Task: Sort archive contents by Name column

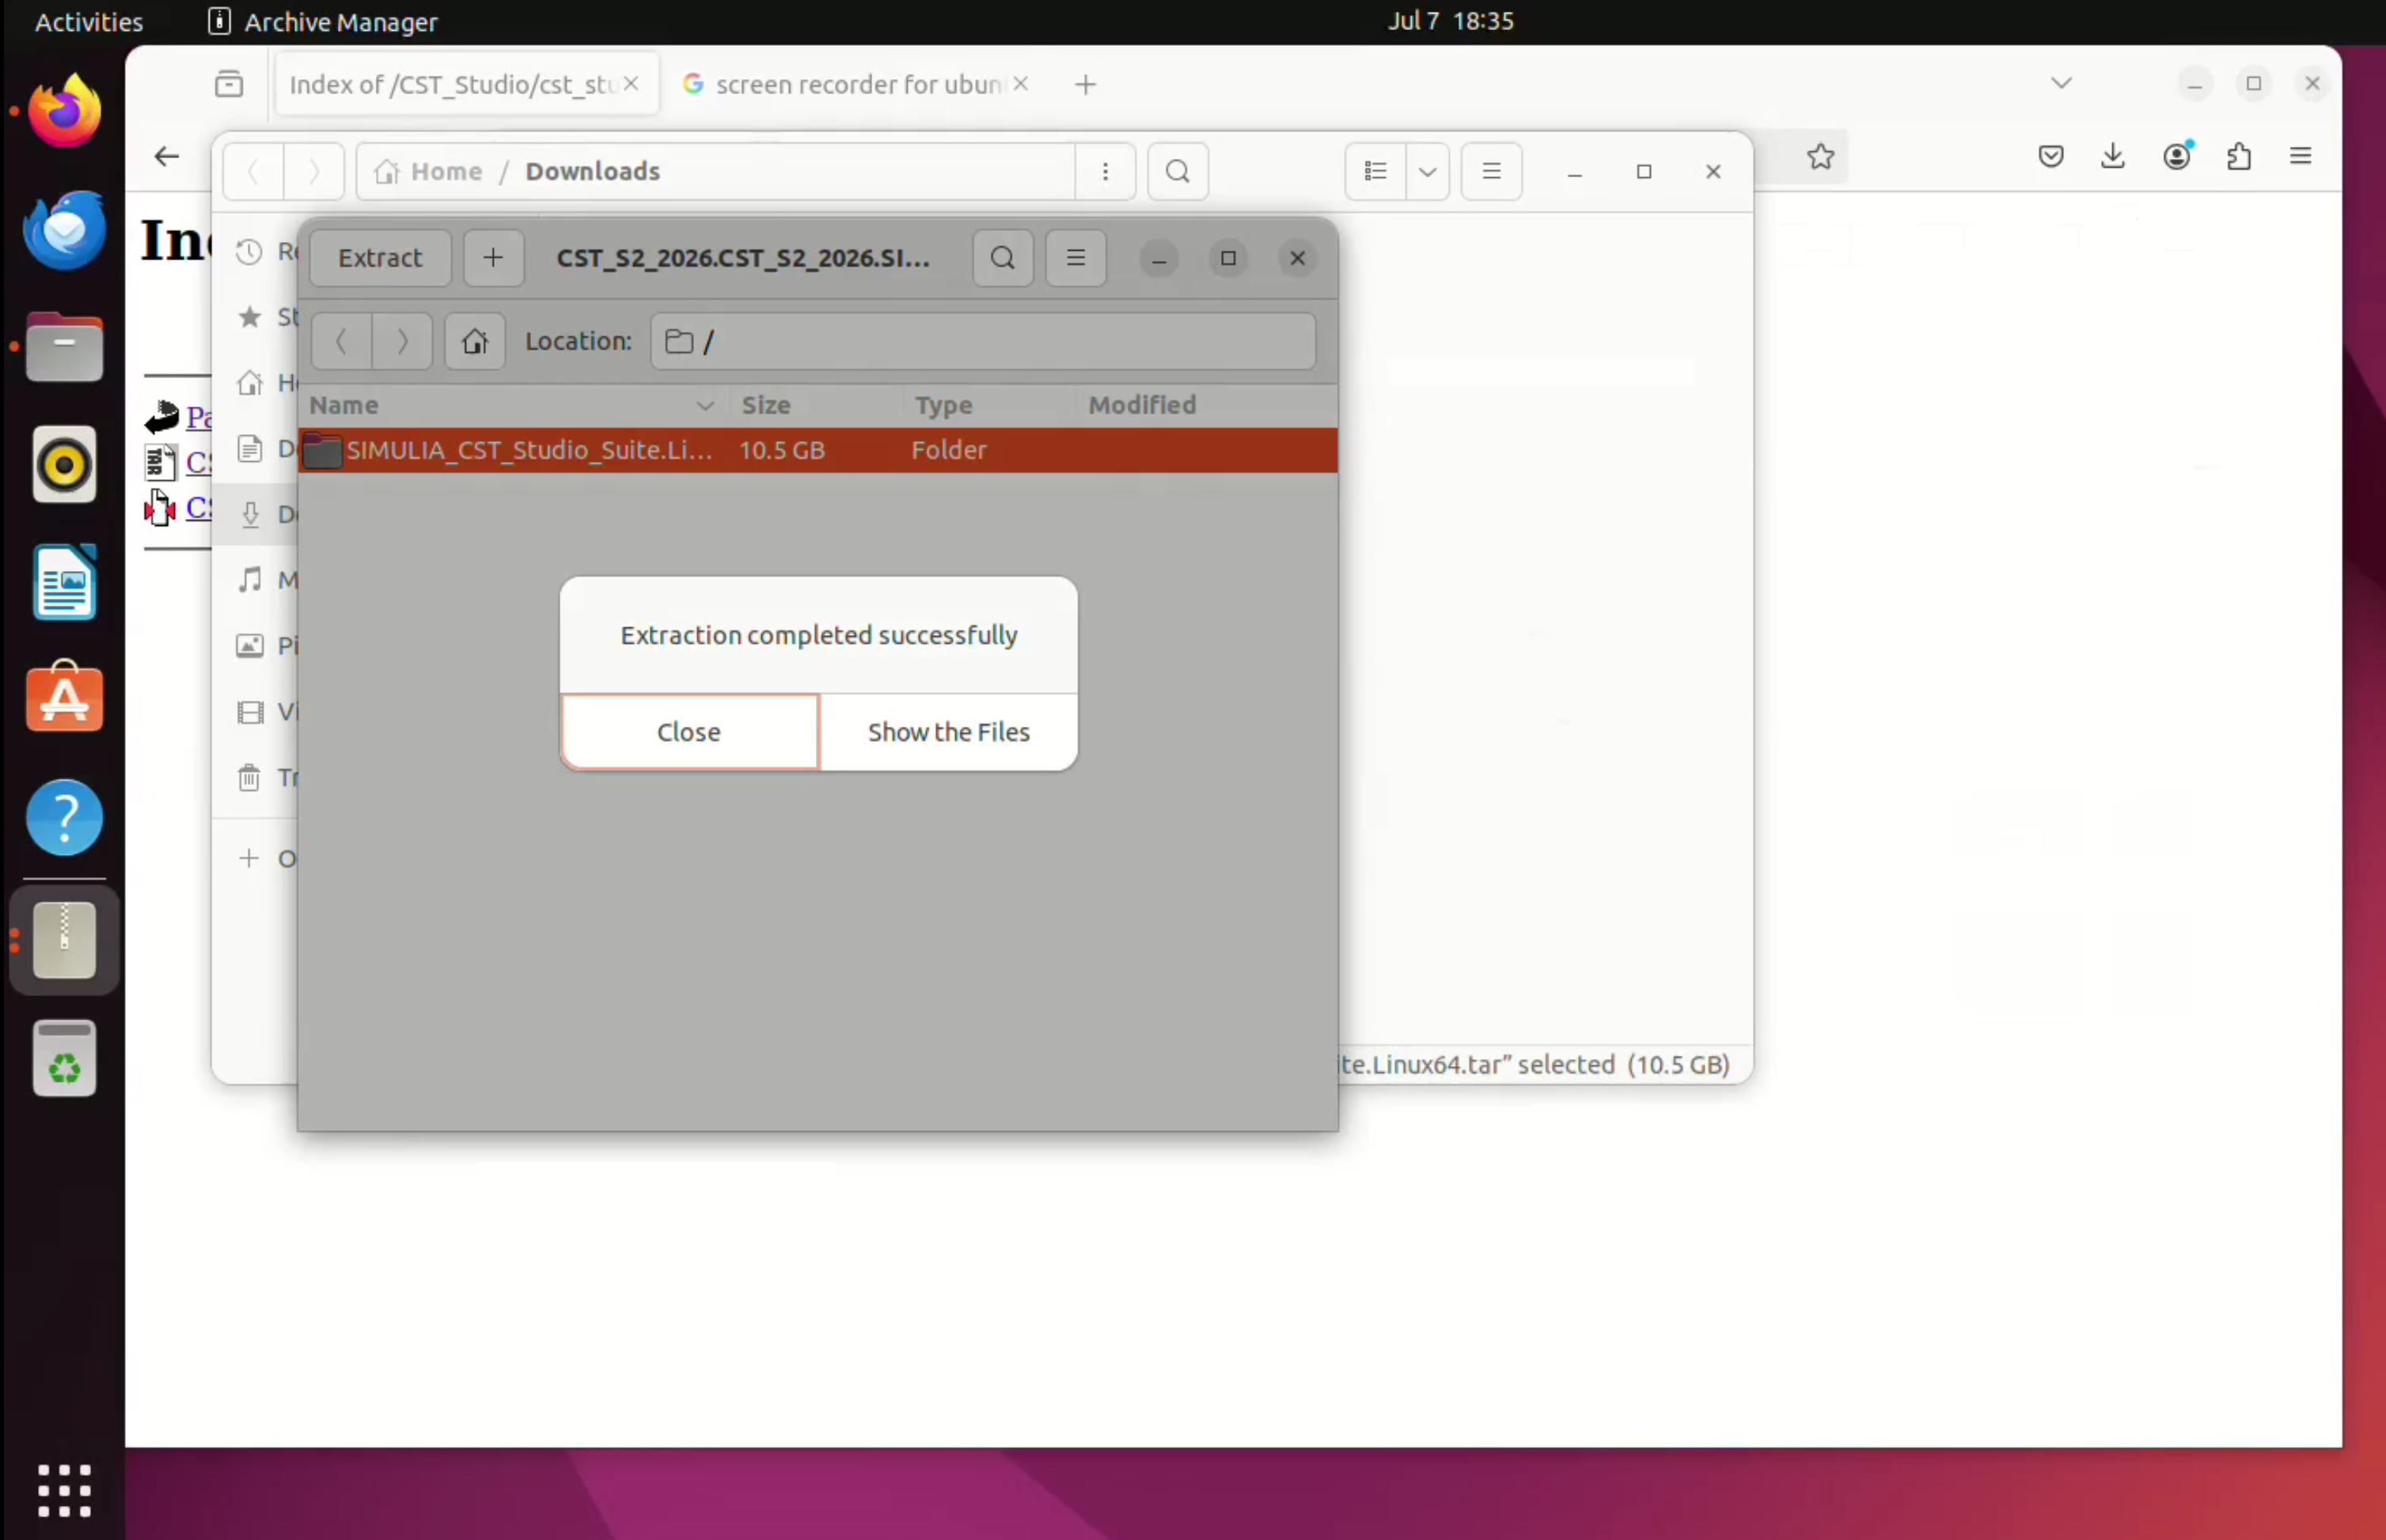Action: click(512, 405)
